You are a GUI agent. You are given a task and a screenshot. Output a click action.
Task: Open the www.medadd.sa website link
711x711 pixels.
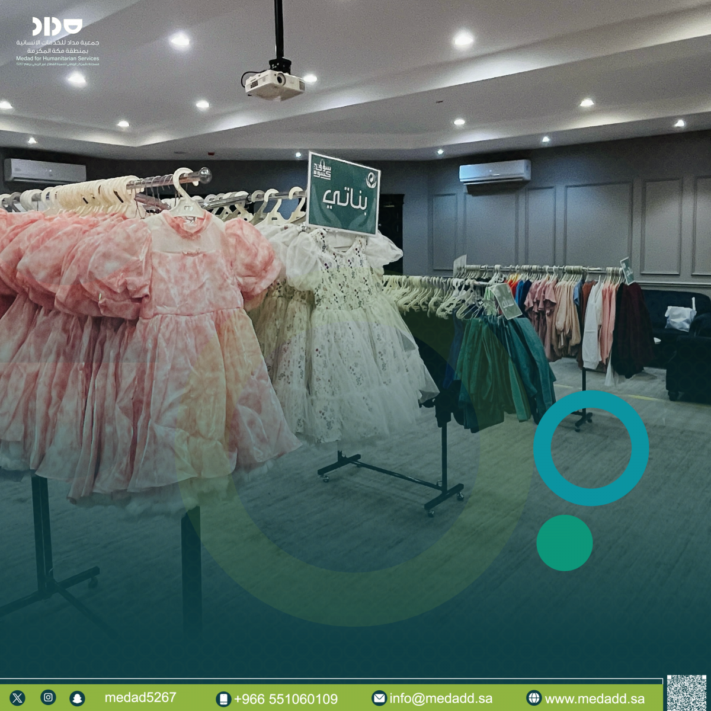(594, 699)
